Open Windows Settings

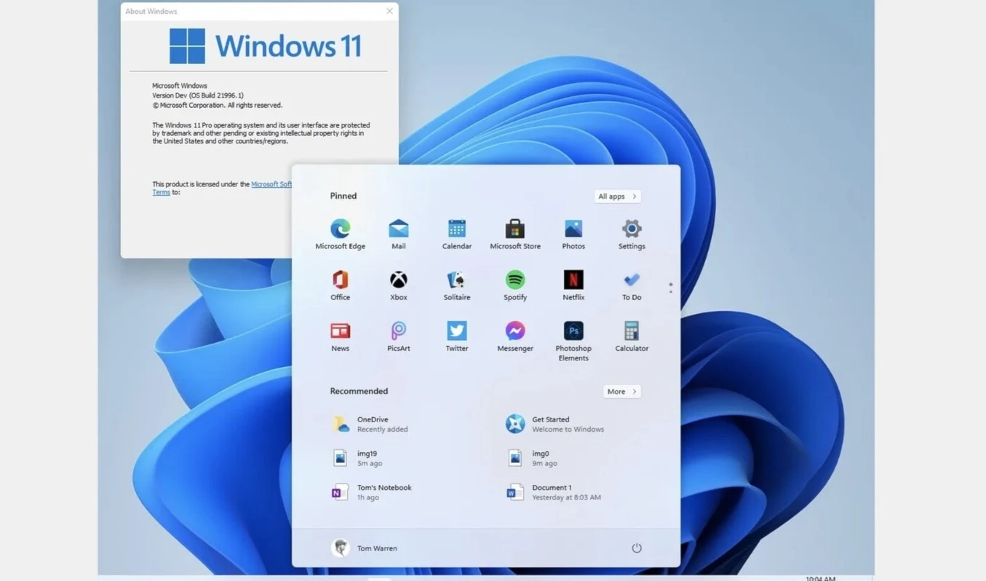tap(631, 228)
